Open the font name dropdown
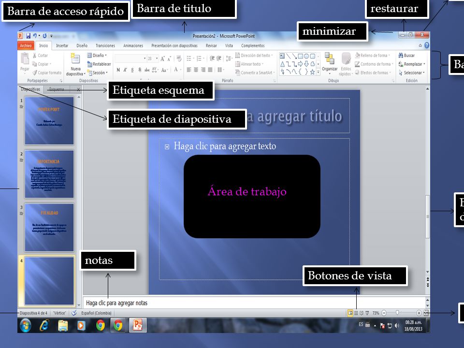 145,58
